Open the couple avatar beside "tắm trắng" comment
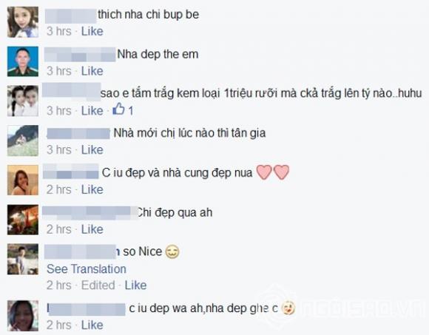The width and height of the screenshot is (429, 335). (23, 101)
